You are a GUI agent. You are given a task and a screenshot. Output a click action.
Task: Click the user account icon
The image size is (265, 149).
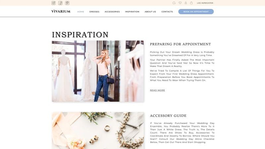tap(186, 3)
